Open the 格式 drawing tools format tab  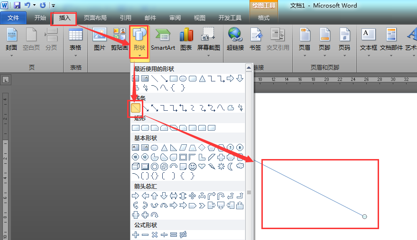[264, 18]
